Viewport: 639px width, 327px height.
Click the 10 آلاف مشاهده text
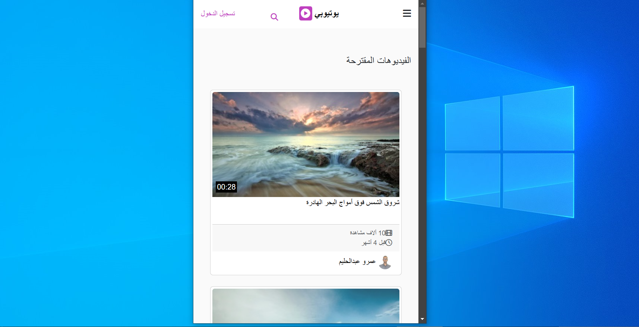[x=367, y=233]
